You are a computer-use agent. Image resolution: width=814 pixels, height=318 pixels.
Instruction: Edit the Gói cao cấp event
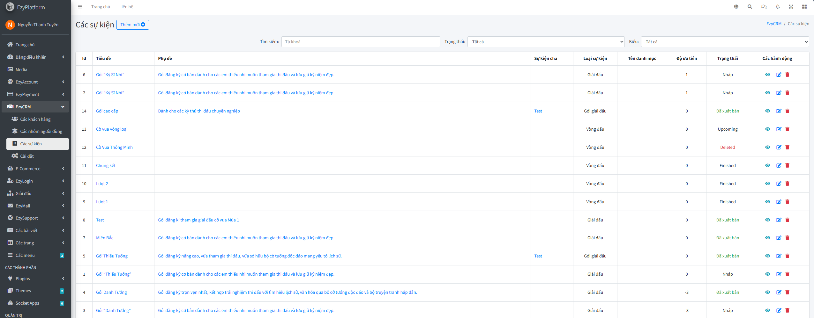779,111
